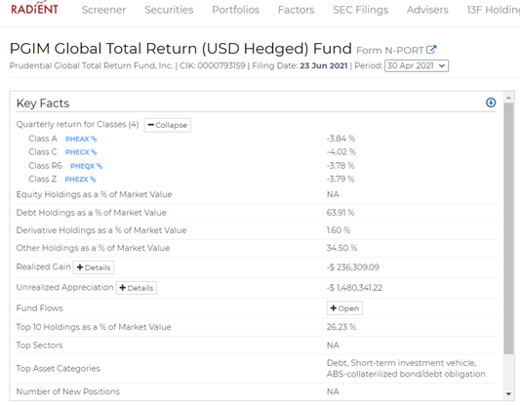This screenshot has height=405, width=520.
Task: Open the PHEAX ticker link
Action: click(x=77, y=139)
